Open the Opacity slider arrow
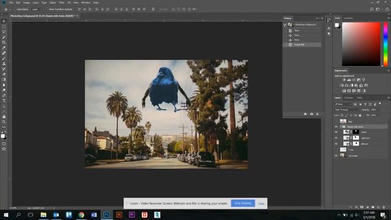This screenshot has width=391, height=220. click(x=379, y=110)
